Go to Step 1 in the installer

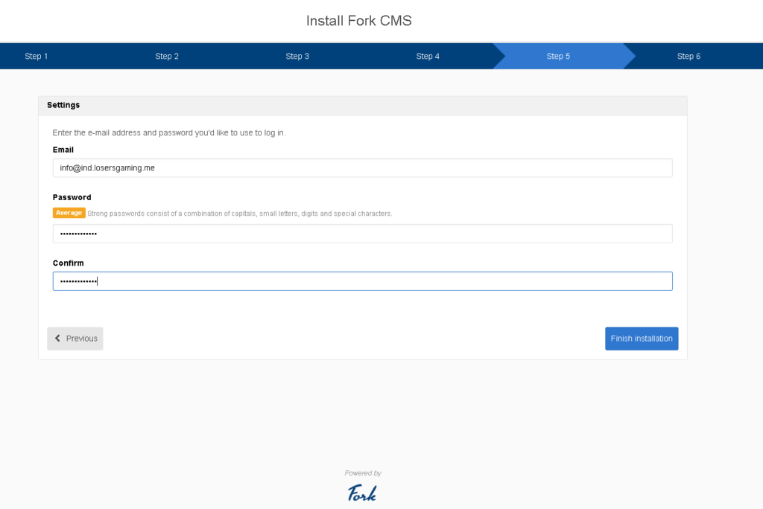37,57
